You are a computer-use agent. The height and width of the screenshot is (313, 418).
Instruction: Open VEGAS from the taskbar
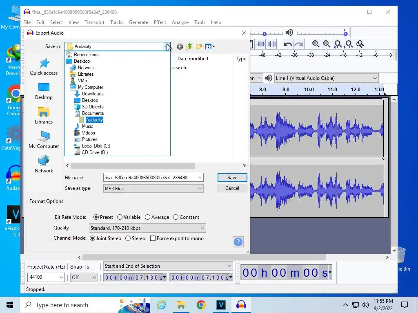[221, 305]
